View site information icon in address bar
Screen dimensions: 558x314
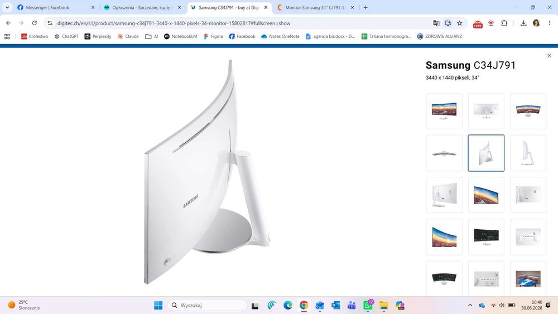coord(50,23)
